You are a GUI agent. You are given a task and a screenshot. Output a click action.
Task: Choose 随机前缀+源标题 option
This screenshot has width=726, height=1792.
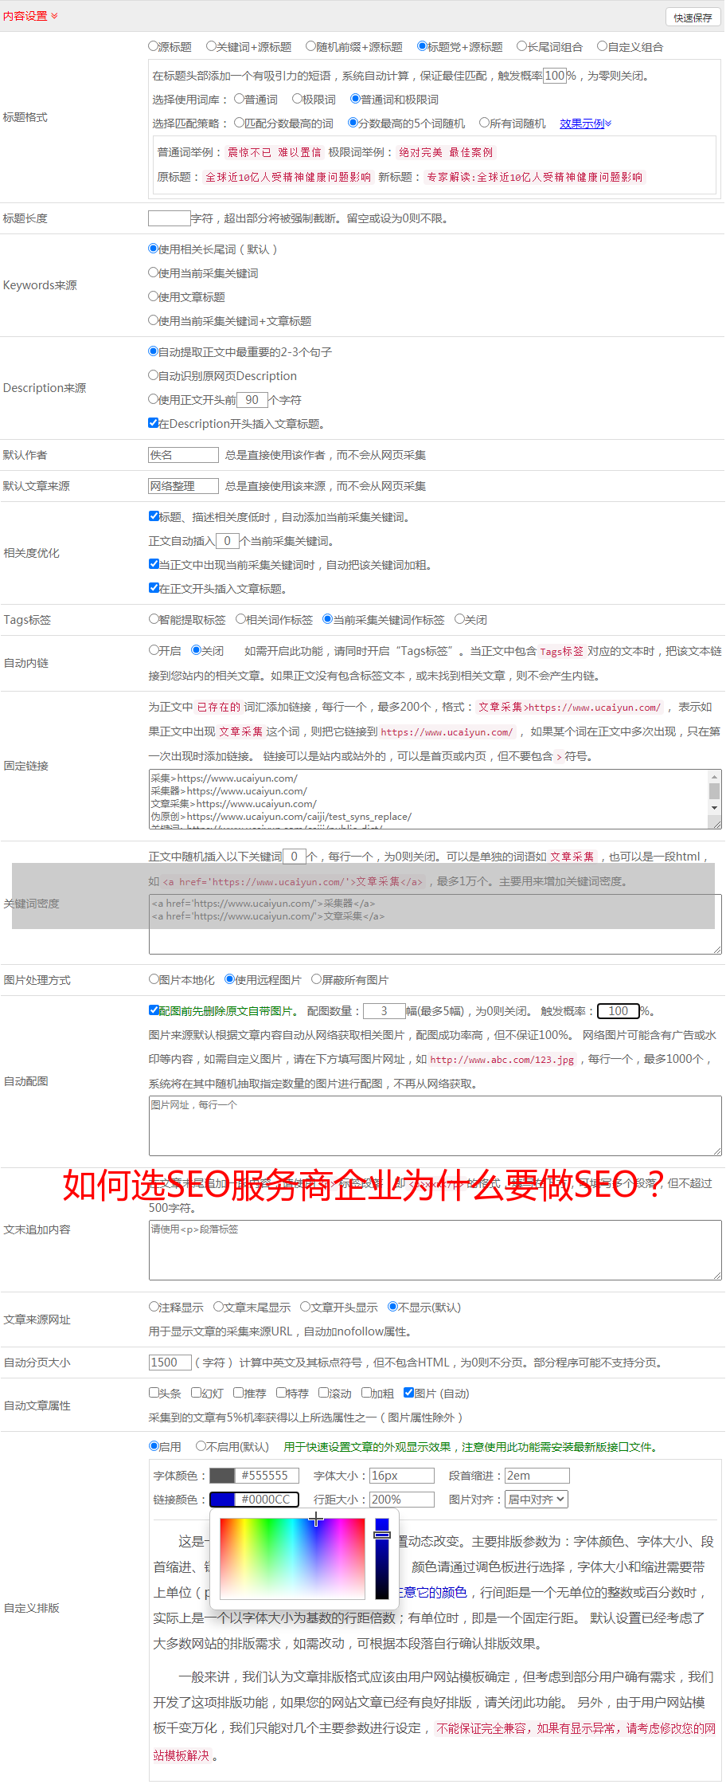pyautogui.click(x=311, y=46)
